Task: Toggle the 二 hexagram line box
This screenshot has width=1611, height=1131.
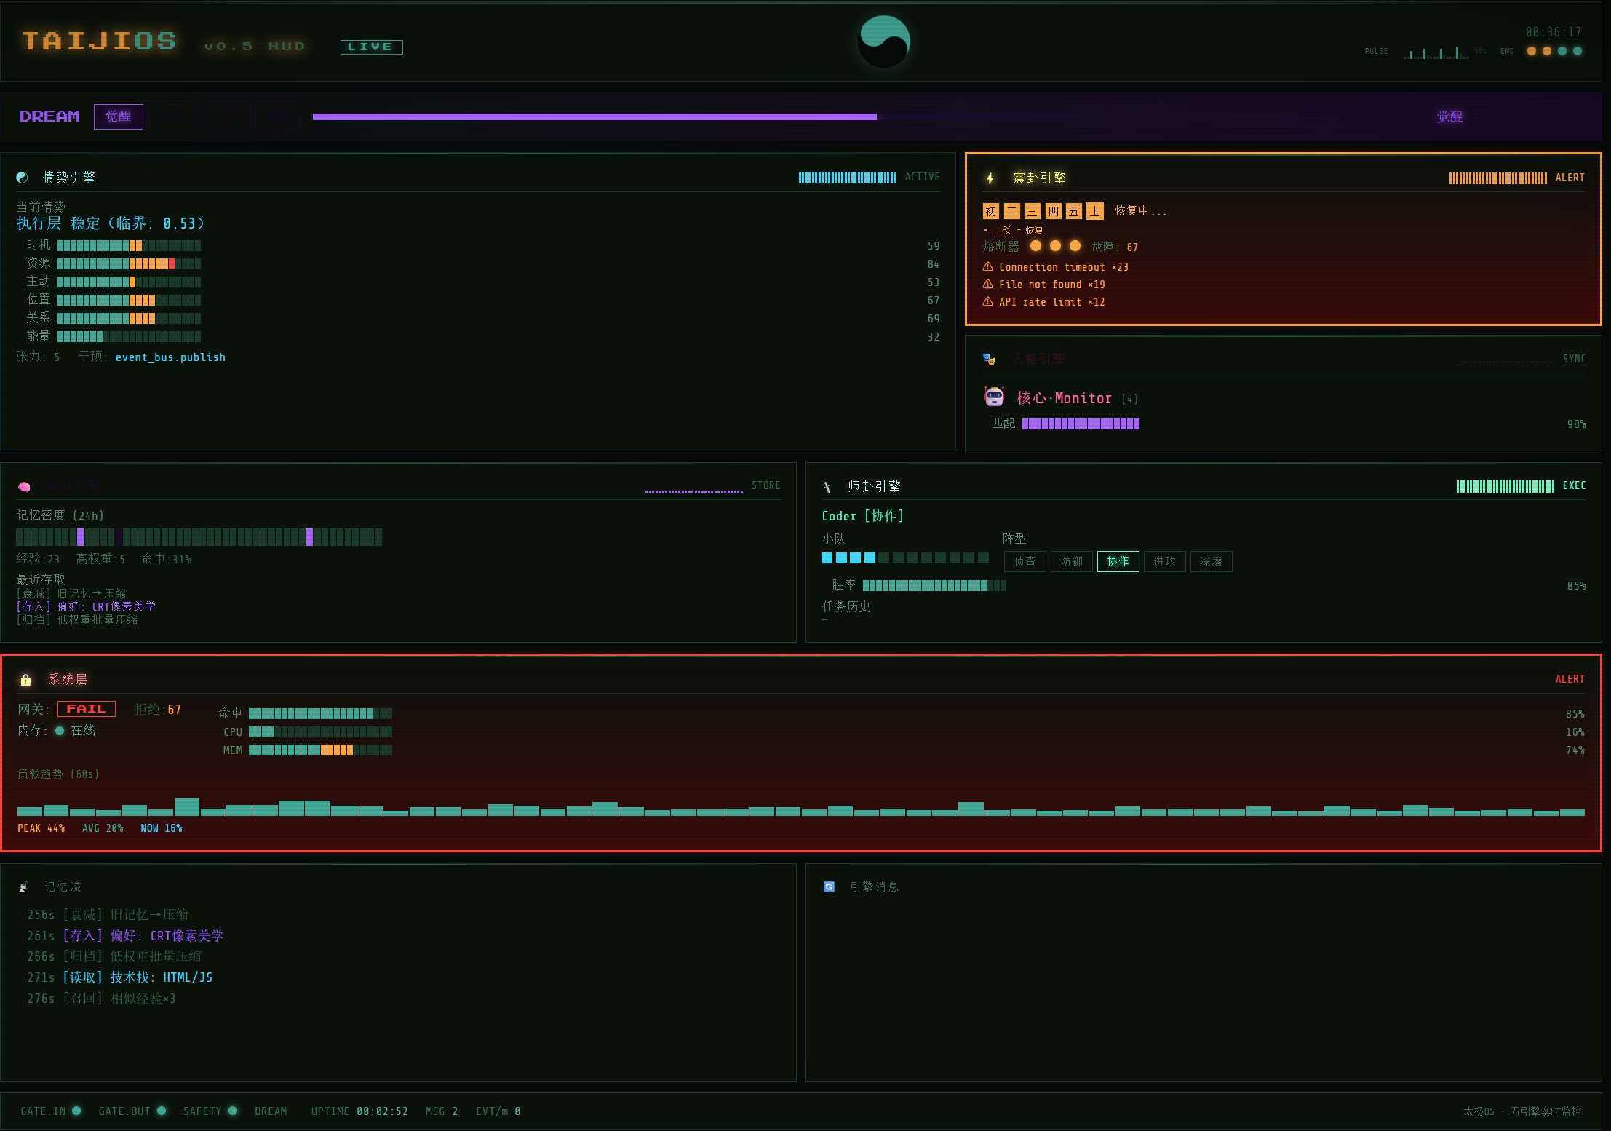Action: [x=1011, y=211]
